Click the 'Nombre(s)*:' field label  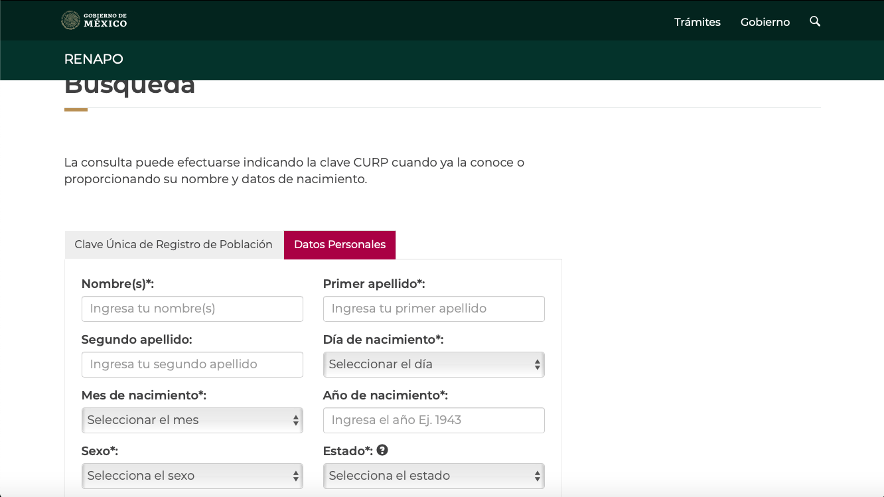pyautogui.click(x=117, y=284)
